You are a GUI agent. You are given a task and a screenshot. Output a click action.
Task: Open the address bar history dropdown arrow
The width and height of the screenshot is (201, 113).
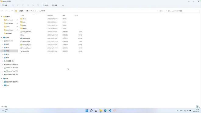coord(157,11)
